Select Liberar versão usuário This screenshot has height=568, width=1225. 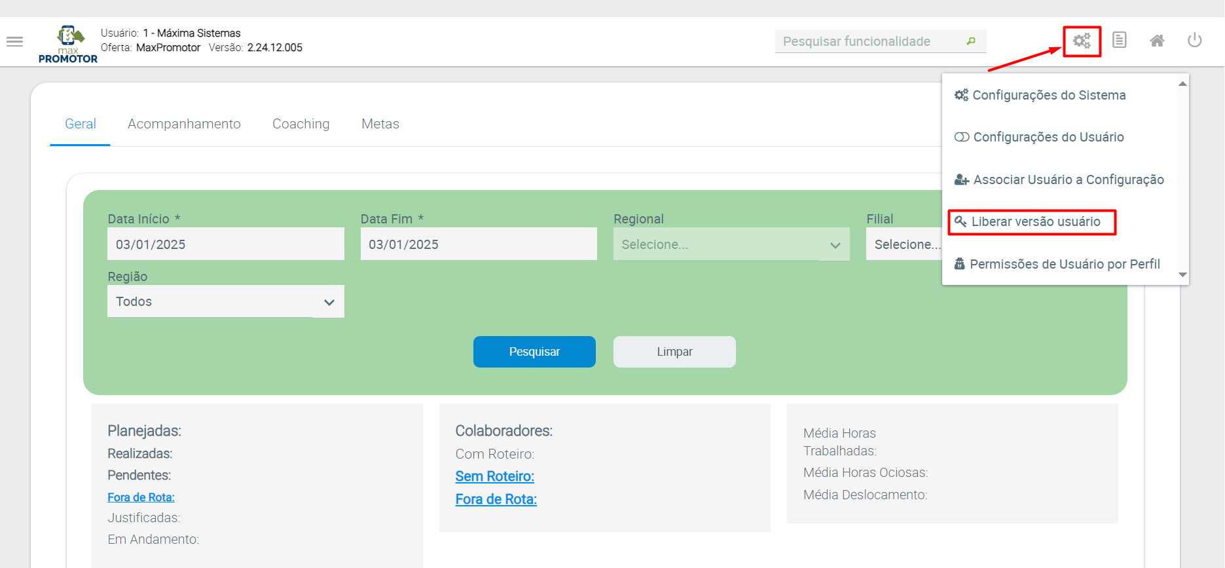coord(1034,222)
